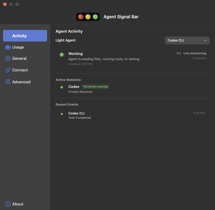Click the 'Prompt Received' text
Screen dimensions: 215x210
[x=80, y=92]
